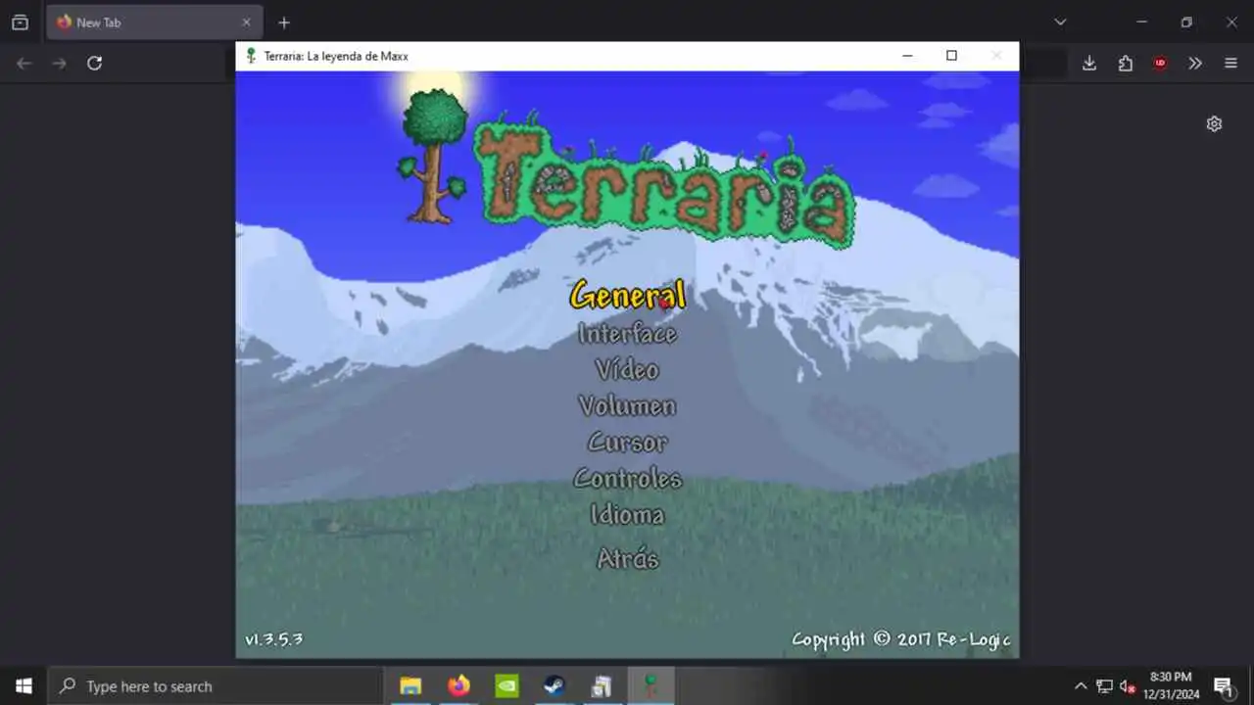Switch to Terraria taskbar icon

point(650,686)
